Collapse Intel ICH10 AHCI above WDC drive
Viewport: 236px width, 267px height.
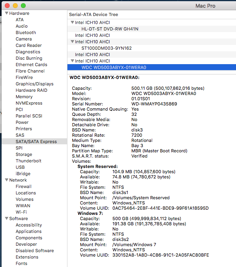point(73,61)
